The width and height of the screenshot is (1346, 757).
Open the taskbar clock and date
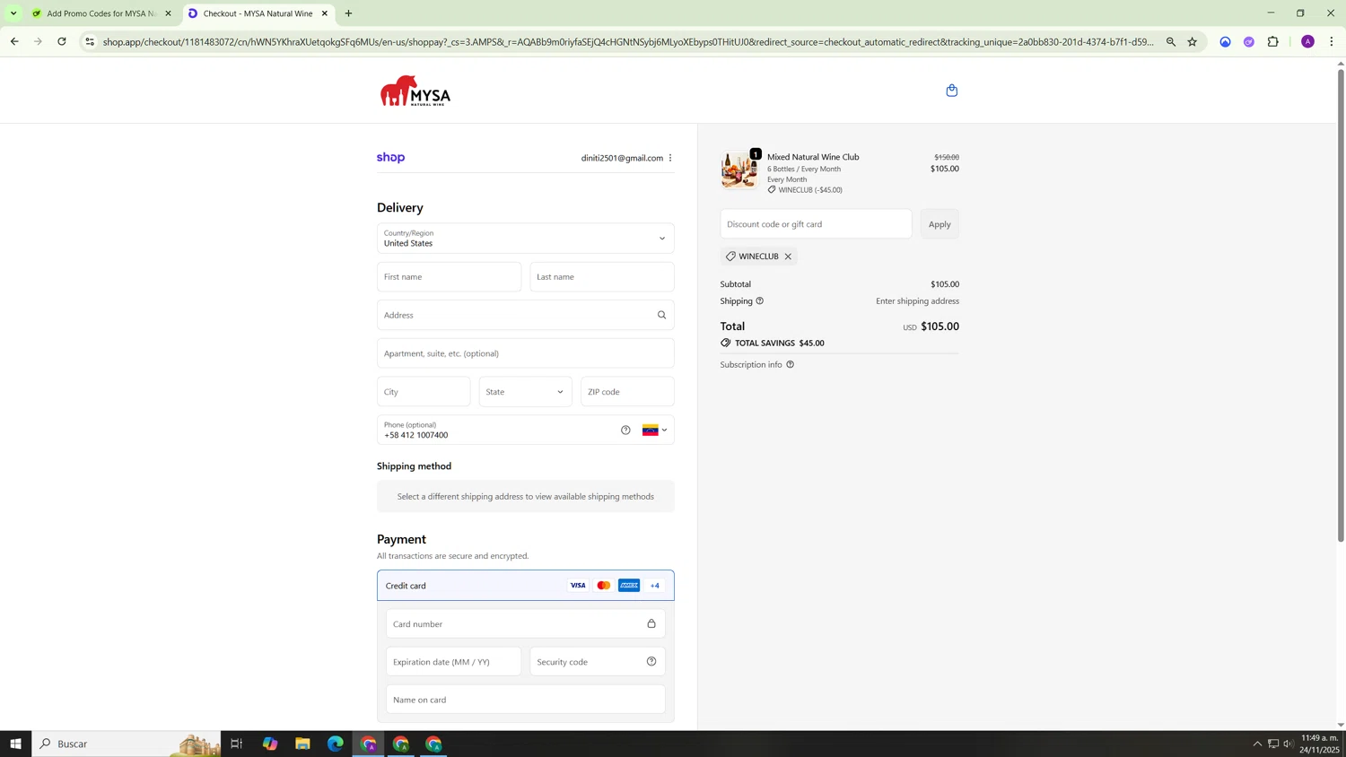coord(1320,744)
